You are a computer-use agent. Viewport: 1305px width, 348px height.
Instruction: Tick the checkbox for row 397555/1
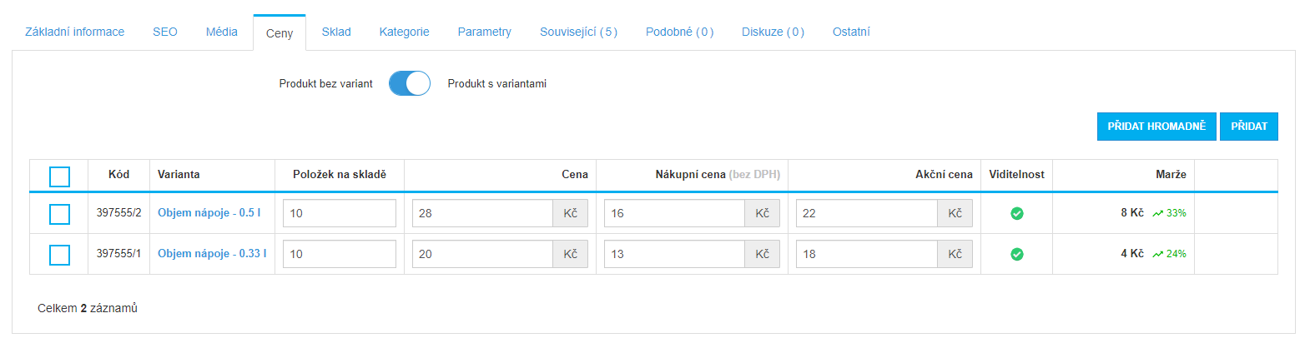tap(59, 255)
